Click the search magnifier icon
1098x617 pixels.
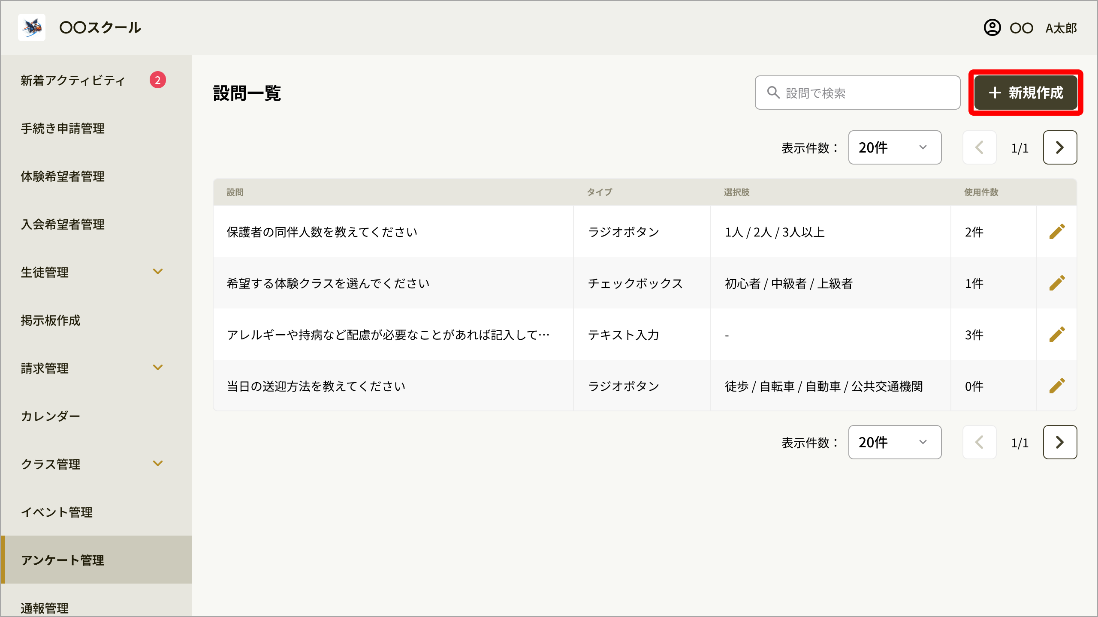pos(773,93)
